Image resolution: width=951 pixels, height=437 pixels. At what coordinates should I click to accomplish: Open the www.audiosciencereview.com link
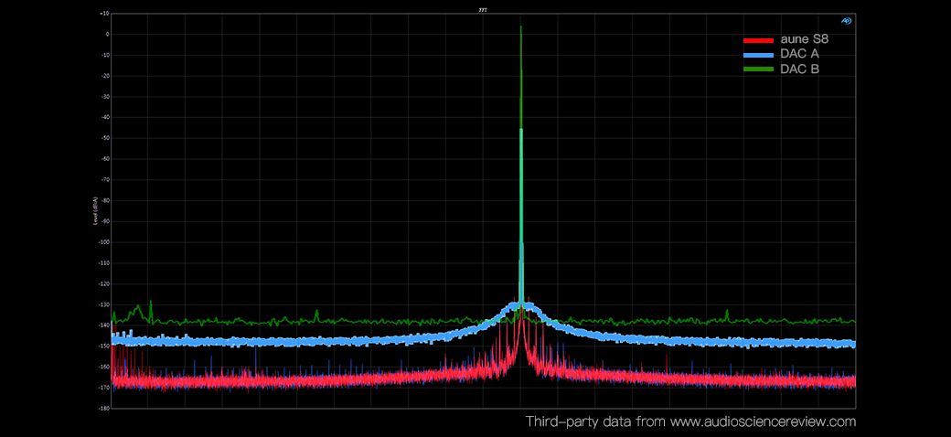point(763,422)
